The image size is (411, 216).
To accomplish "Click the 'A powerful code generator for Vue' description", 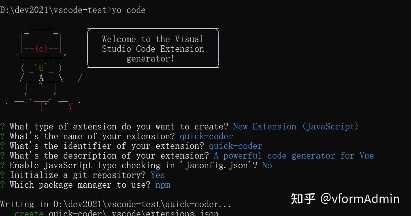I will tap(294, 156).
